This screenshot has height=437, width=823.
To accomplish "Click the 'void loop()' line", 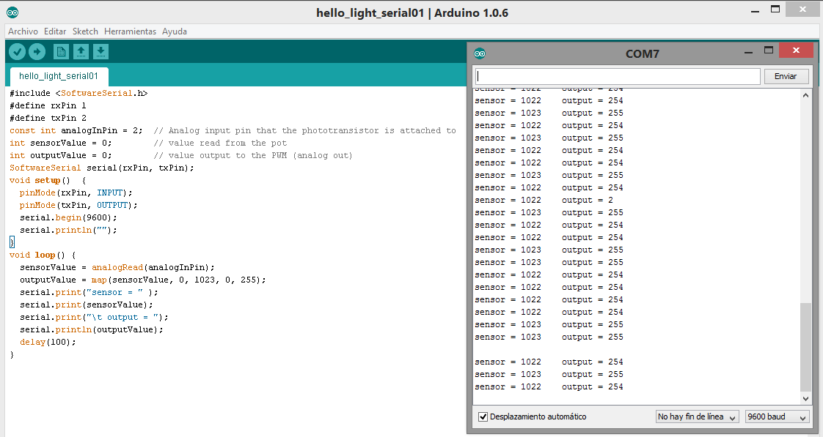I will [43, 255].
